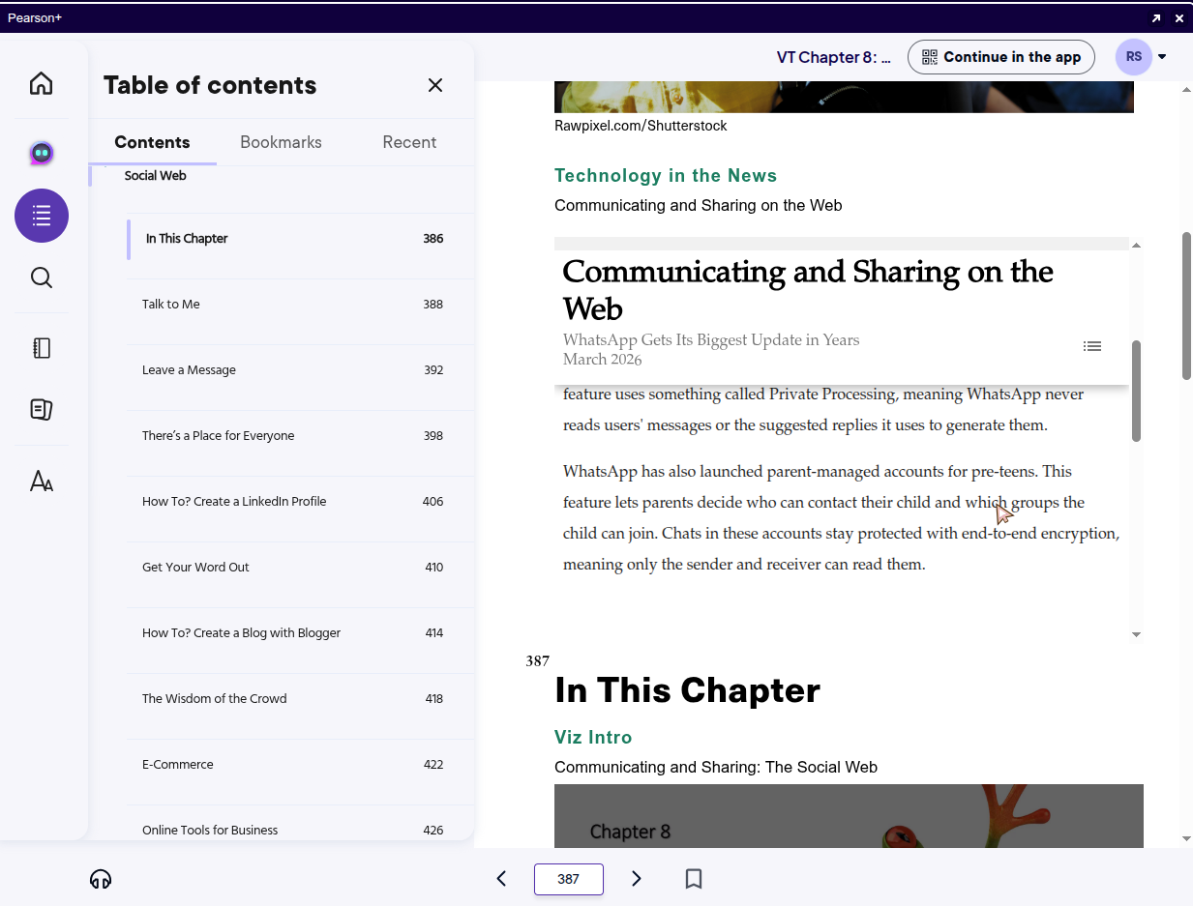
Task: Switch to the Recent tab
Action: pos(409,142)
